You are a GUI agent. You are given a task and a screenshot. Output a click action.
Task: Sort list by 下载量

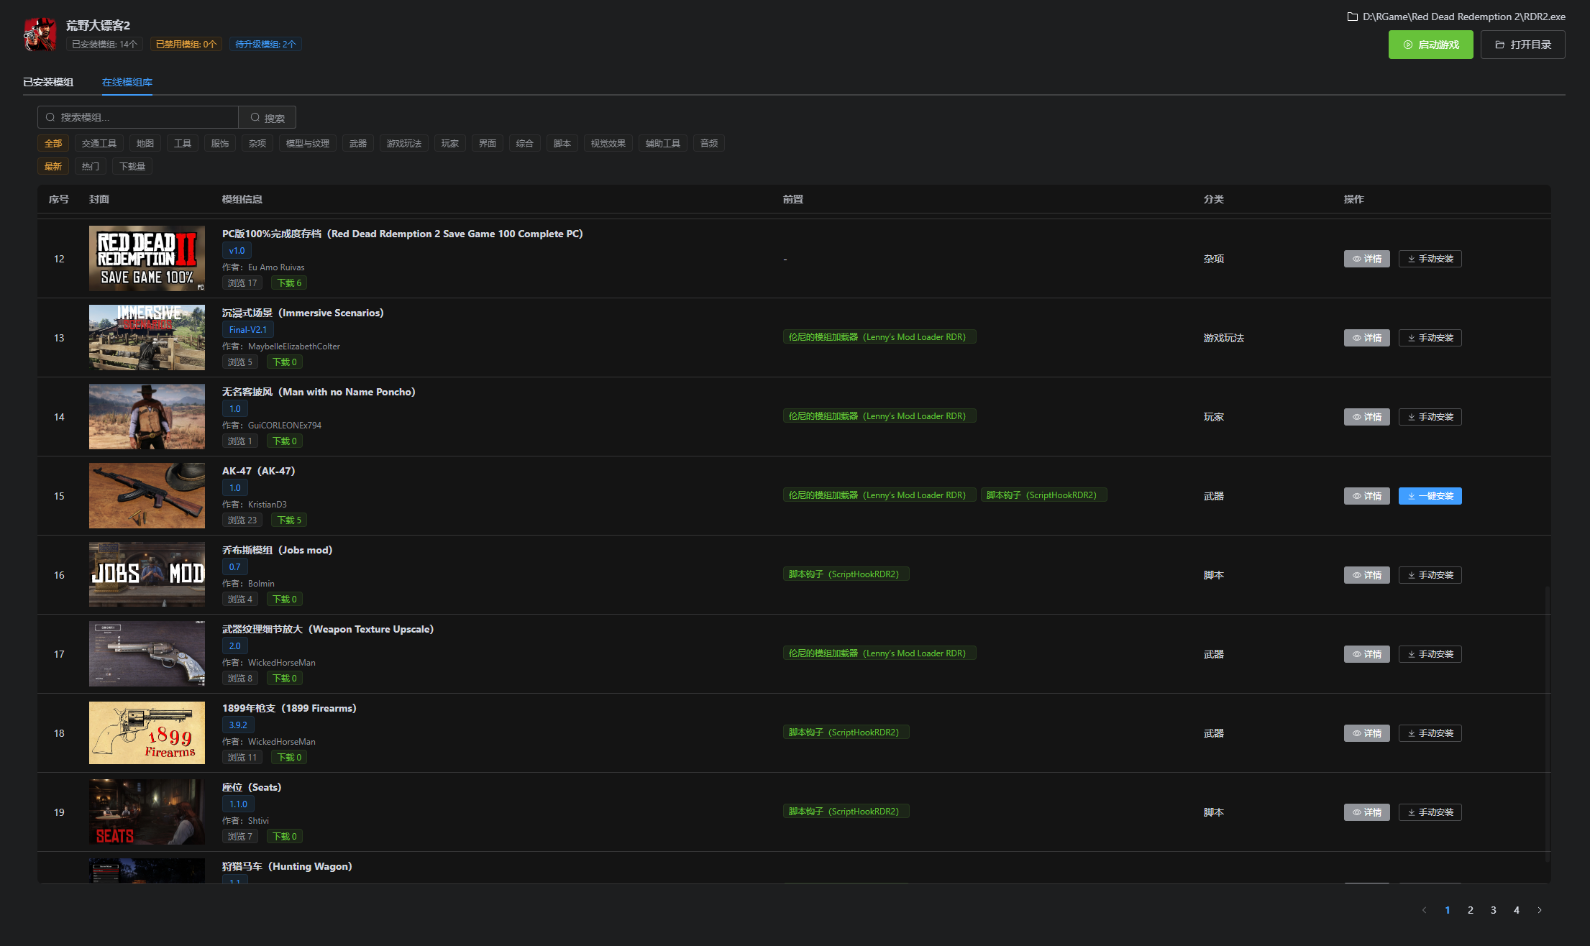[132, 166]
